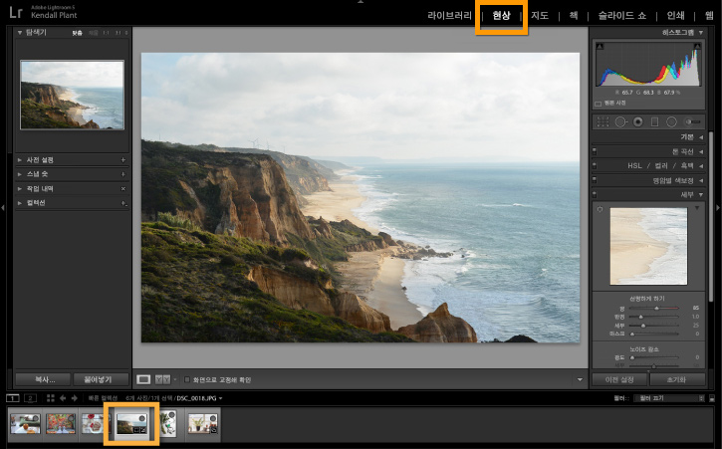722x449 pixels.
Task: Expand the 톤 곡선 tone curve panel
Action: (x=701, y=151)
